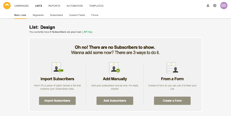Switch to the Forms tab
Image resolution: width=231 pixels, height=116 pixels.
[95, 15]
